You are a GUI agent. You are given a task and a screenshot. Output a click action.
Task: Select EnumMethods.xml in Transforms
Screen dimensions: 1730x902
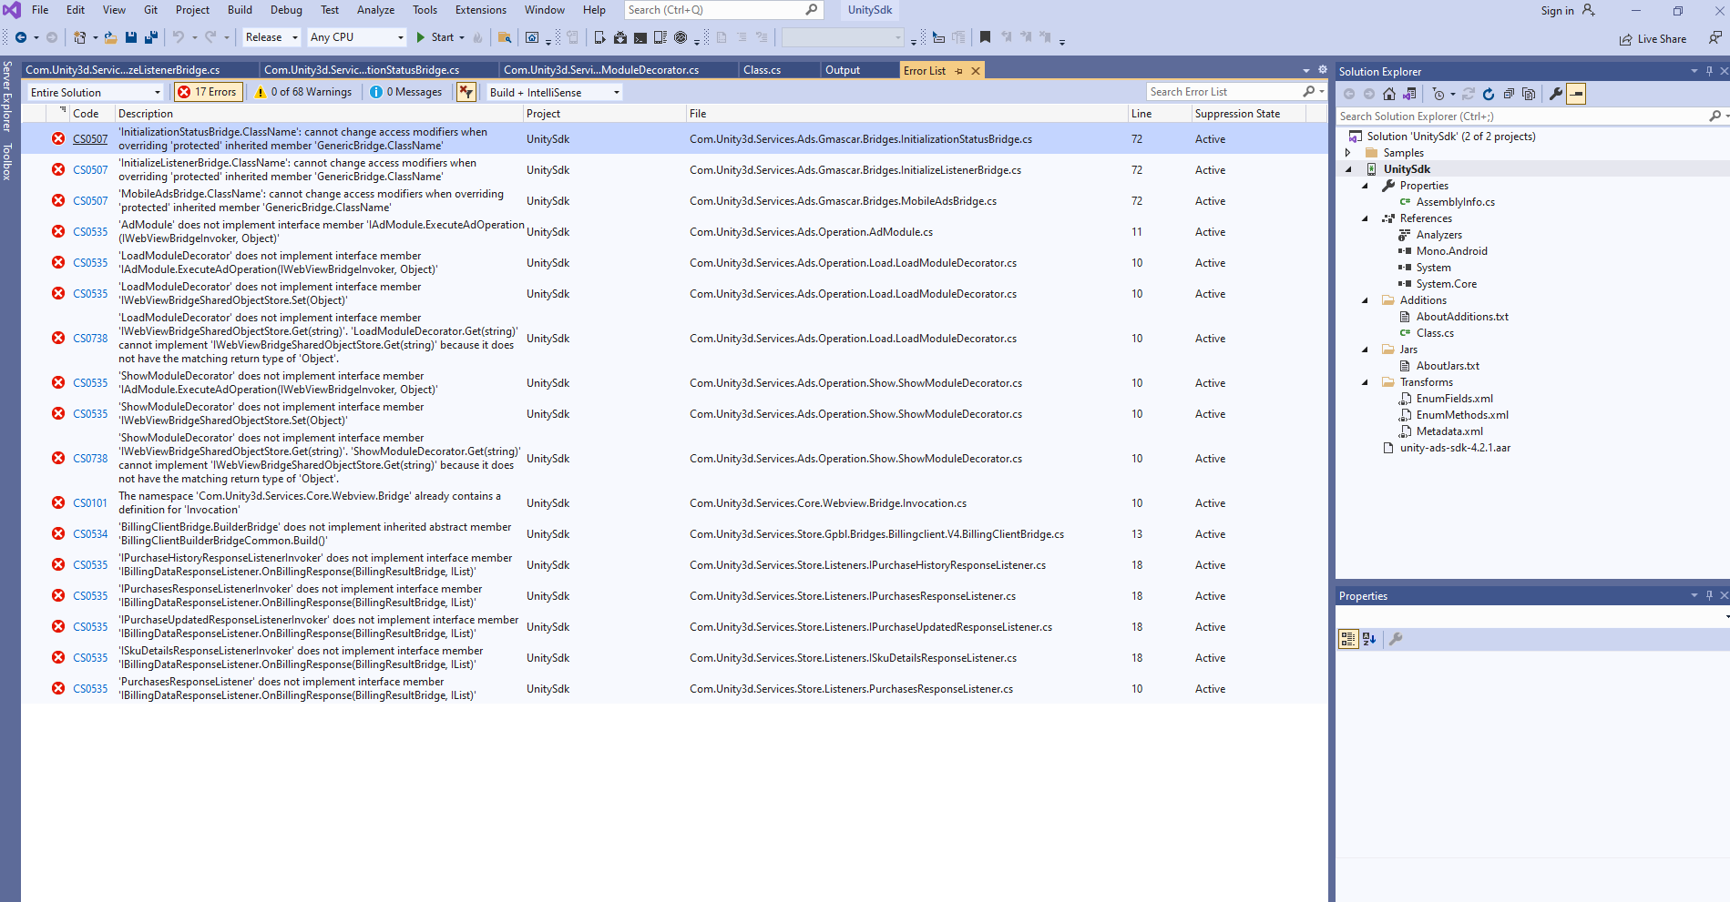click(x=1462, y=415)
